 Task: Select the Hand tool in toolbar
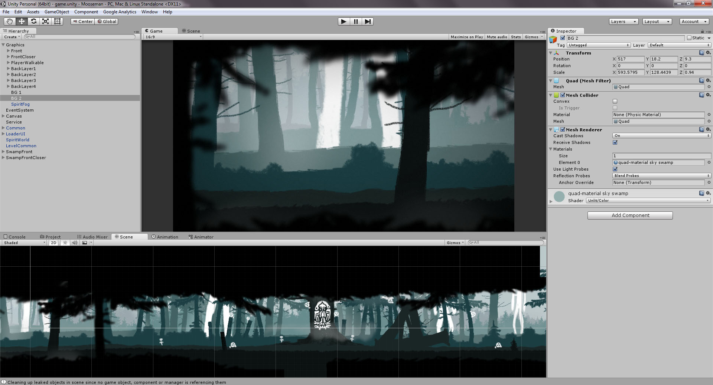click(x=10, y=22)
